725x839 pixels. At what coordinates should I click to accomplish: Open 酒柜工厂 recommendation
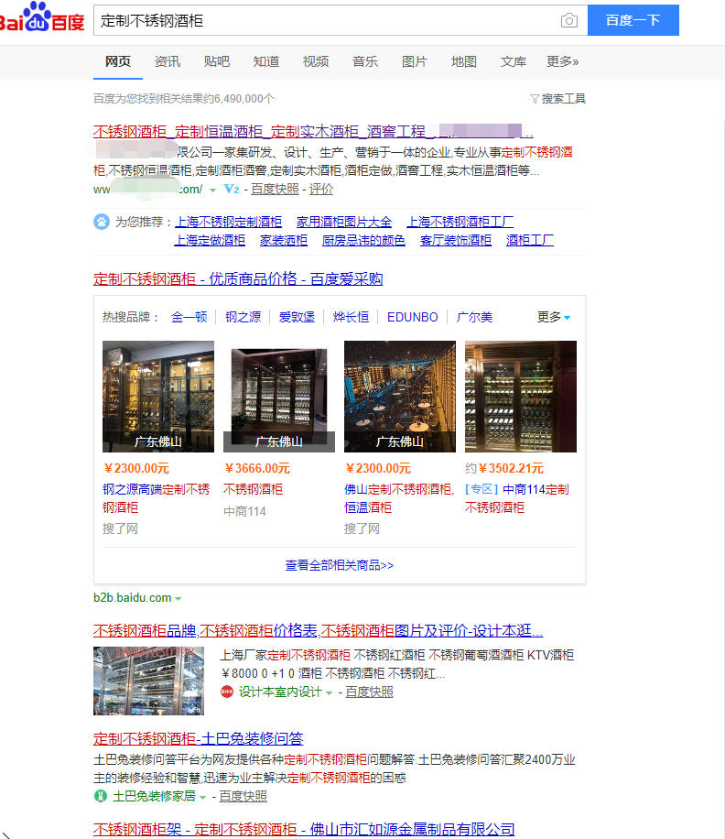pos(530,240)
